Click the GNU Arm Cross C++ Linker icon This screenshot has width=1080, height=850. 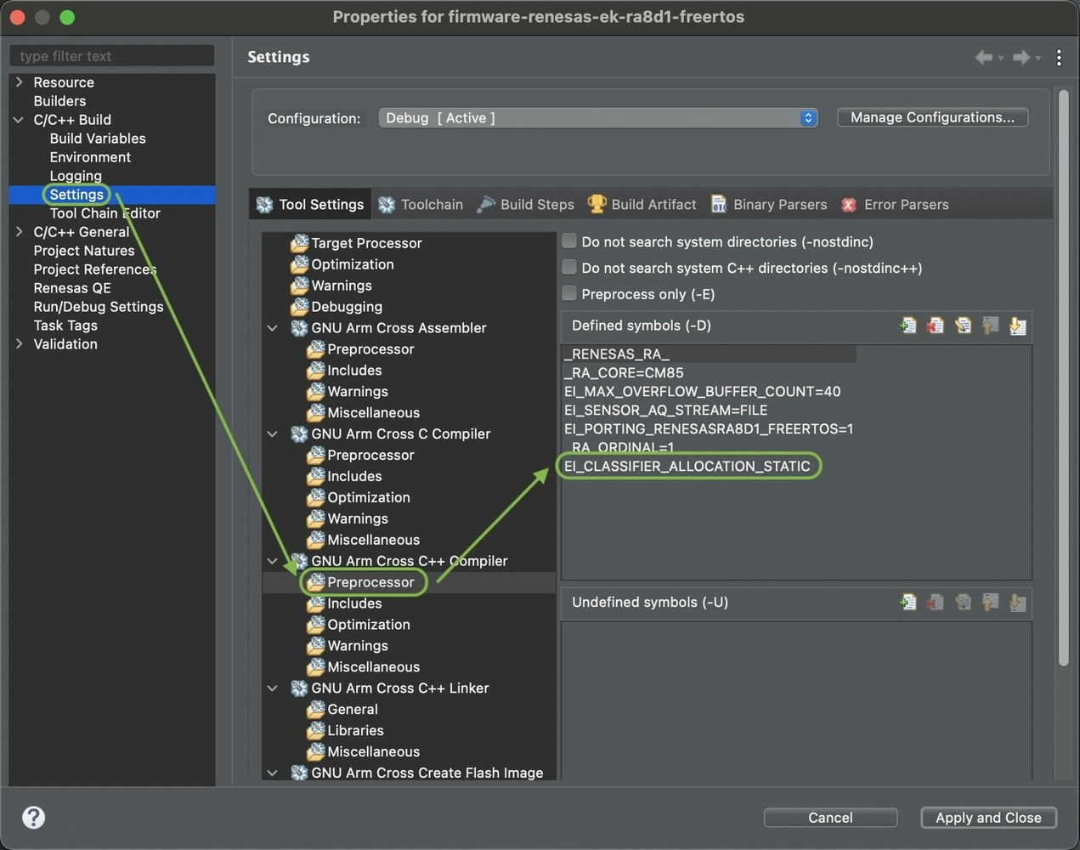tap(299, 688)
